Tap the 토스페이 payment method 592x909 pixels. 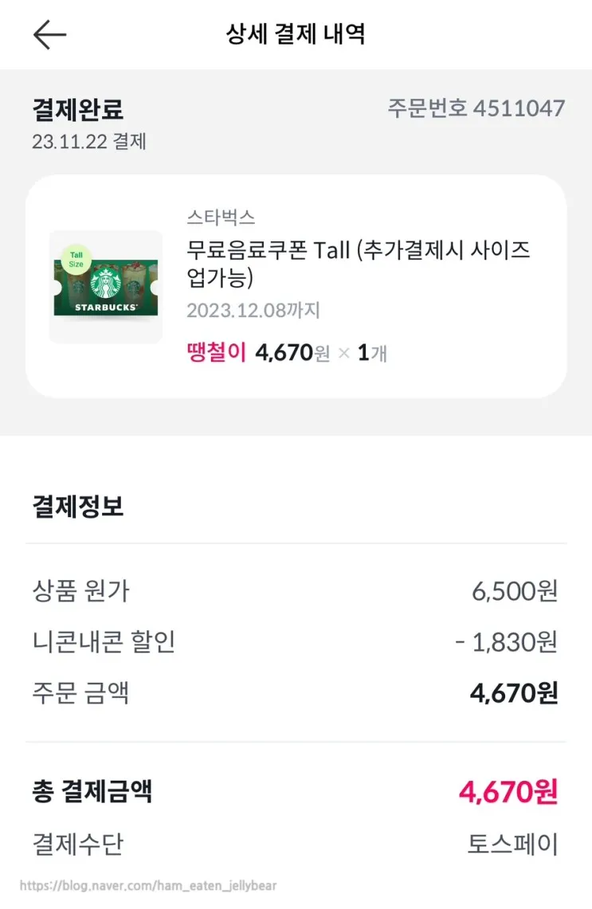(512, 844)
